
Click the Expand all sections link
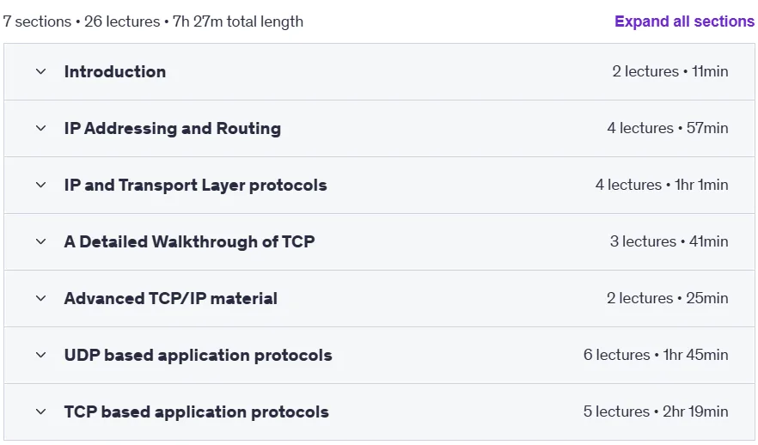[x=684, y=21]
